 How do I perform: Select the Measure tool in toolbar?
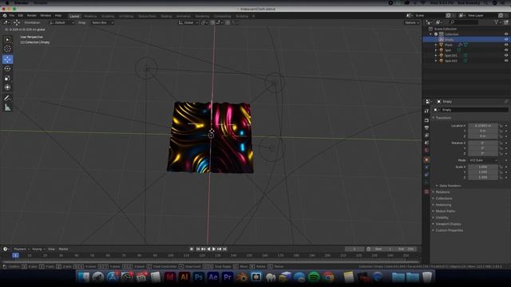[x=7, y=108]
